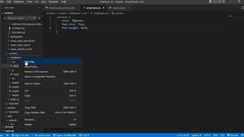Click No active issue status
244x137 pixels.
[41, 135]
